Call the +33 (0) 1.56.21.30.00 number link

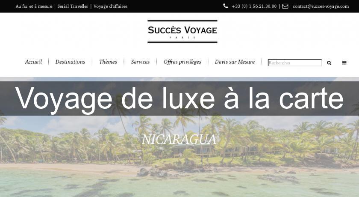(254, 6)
